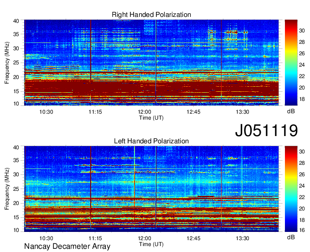310x252 pixels.
Task: Click the 13:30 tick under Right Handed plot
Action: click(243, 112)
